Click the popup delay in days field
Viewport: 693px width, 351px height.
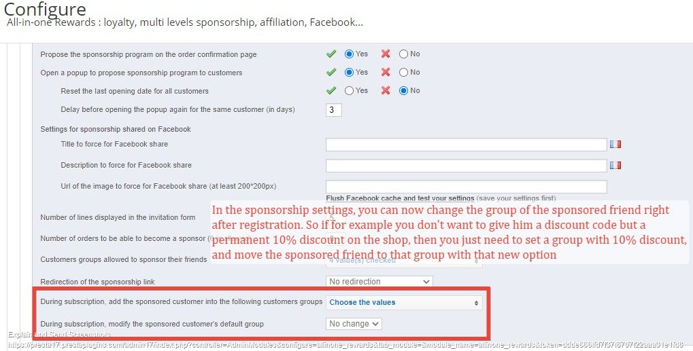(x=333, y=110)
